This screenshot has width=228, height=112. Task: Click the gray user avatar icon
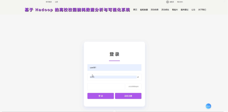pyautogui.click(x=167, y=2)
